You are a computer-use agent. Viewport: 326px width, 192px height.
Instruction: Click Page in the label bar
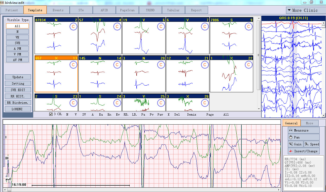(x=210, y=115)
